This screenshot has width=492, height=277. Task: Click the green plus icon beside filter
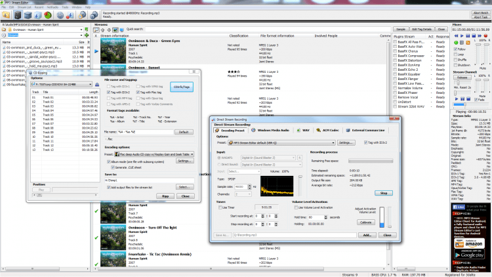(x=87, y=35)
